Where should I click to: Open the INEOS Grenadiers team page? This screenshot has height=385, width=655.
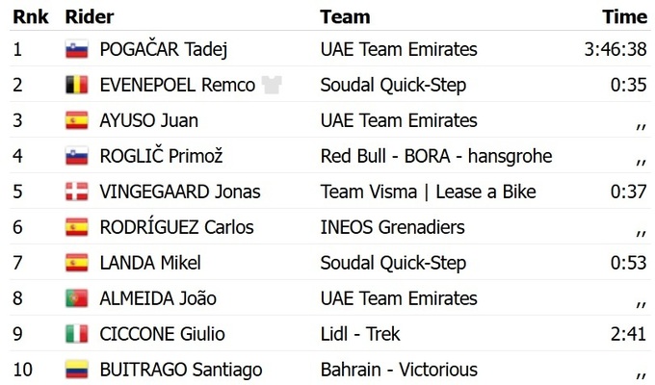point(392,228)
